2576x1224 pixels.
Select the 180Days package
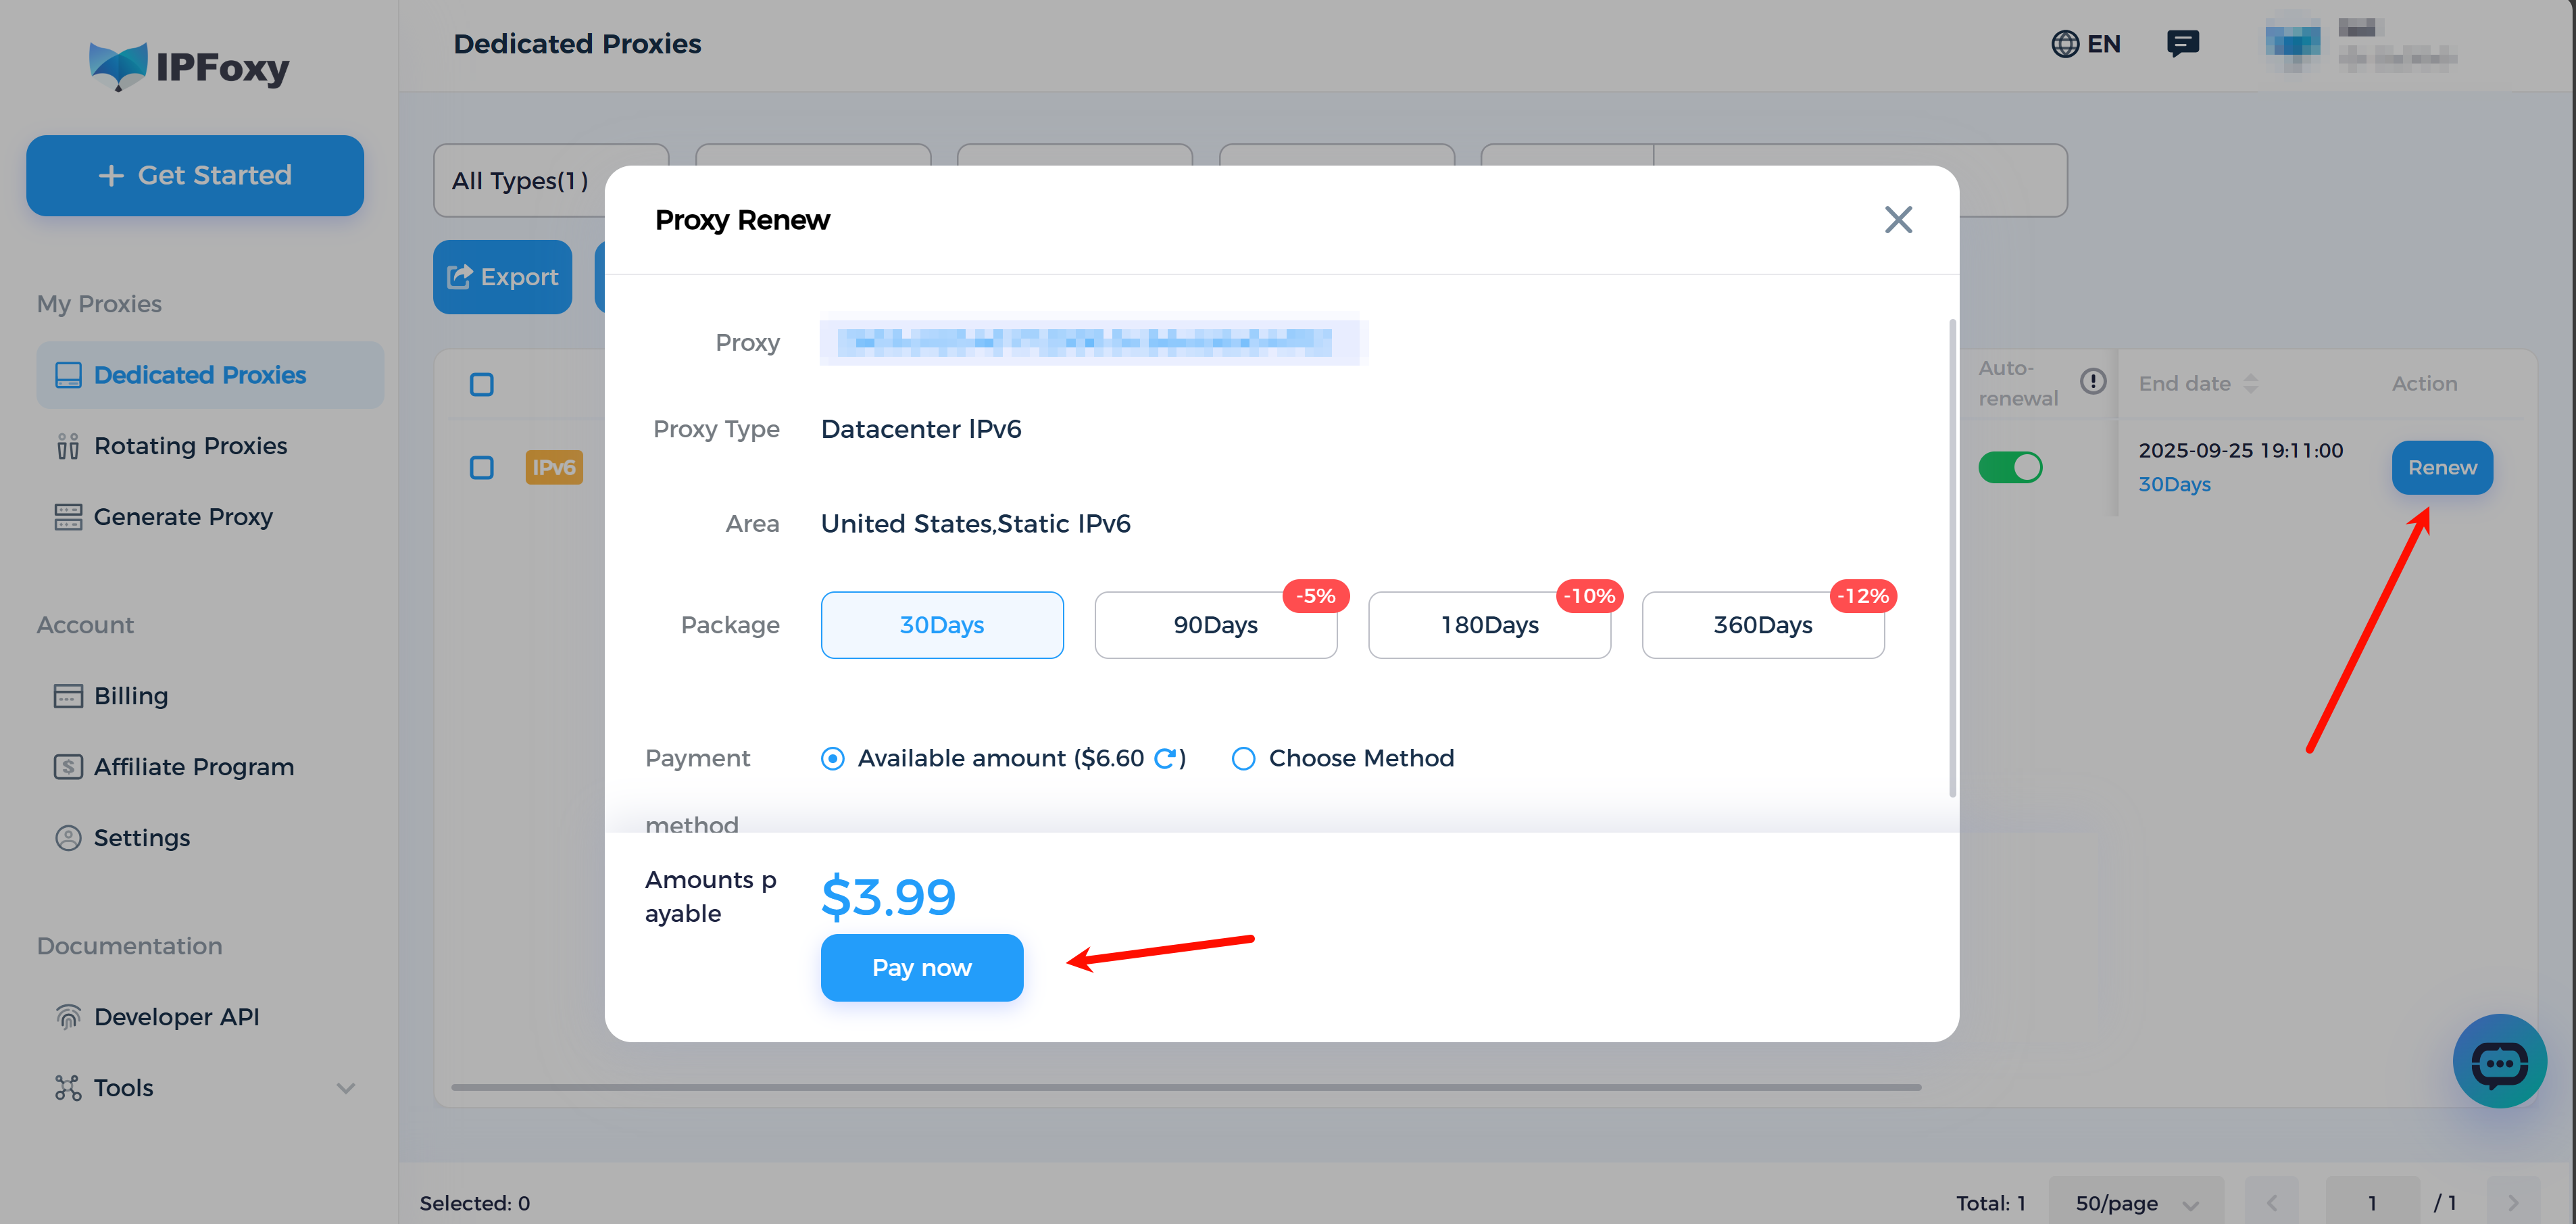coord(1489,624)
